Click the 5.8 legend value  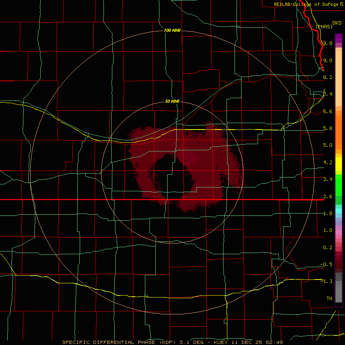point(328,128)
